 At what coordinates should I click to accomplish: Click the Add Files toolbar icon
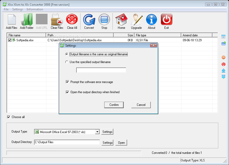pyautogui.click(x=11, y=19)
